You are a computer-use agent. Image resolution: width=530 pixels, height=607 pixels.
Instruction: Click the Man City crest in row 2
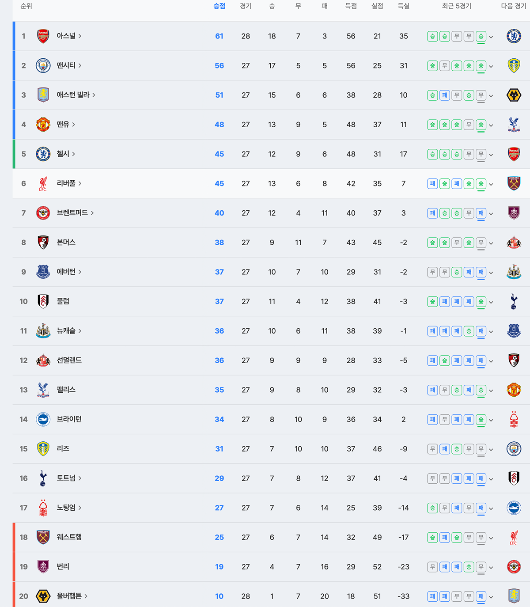(x=43, y=66)
